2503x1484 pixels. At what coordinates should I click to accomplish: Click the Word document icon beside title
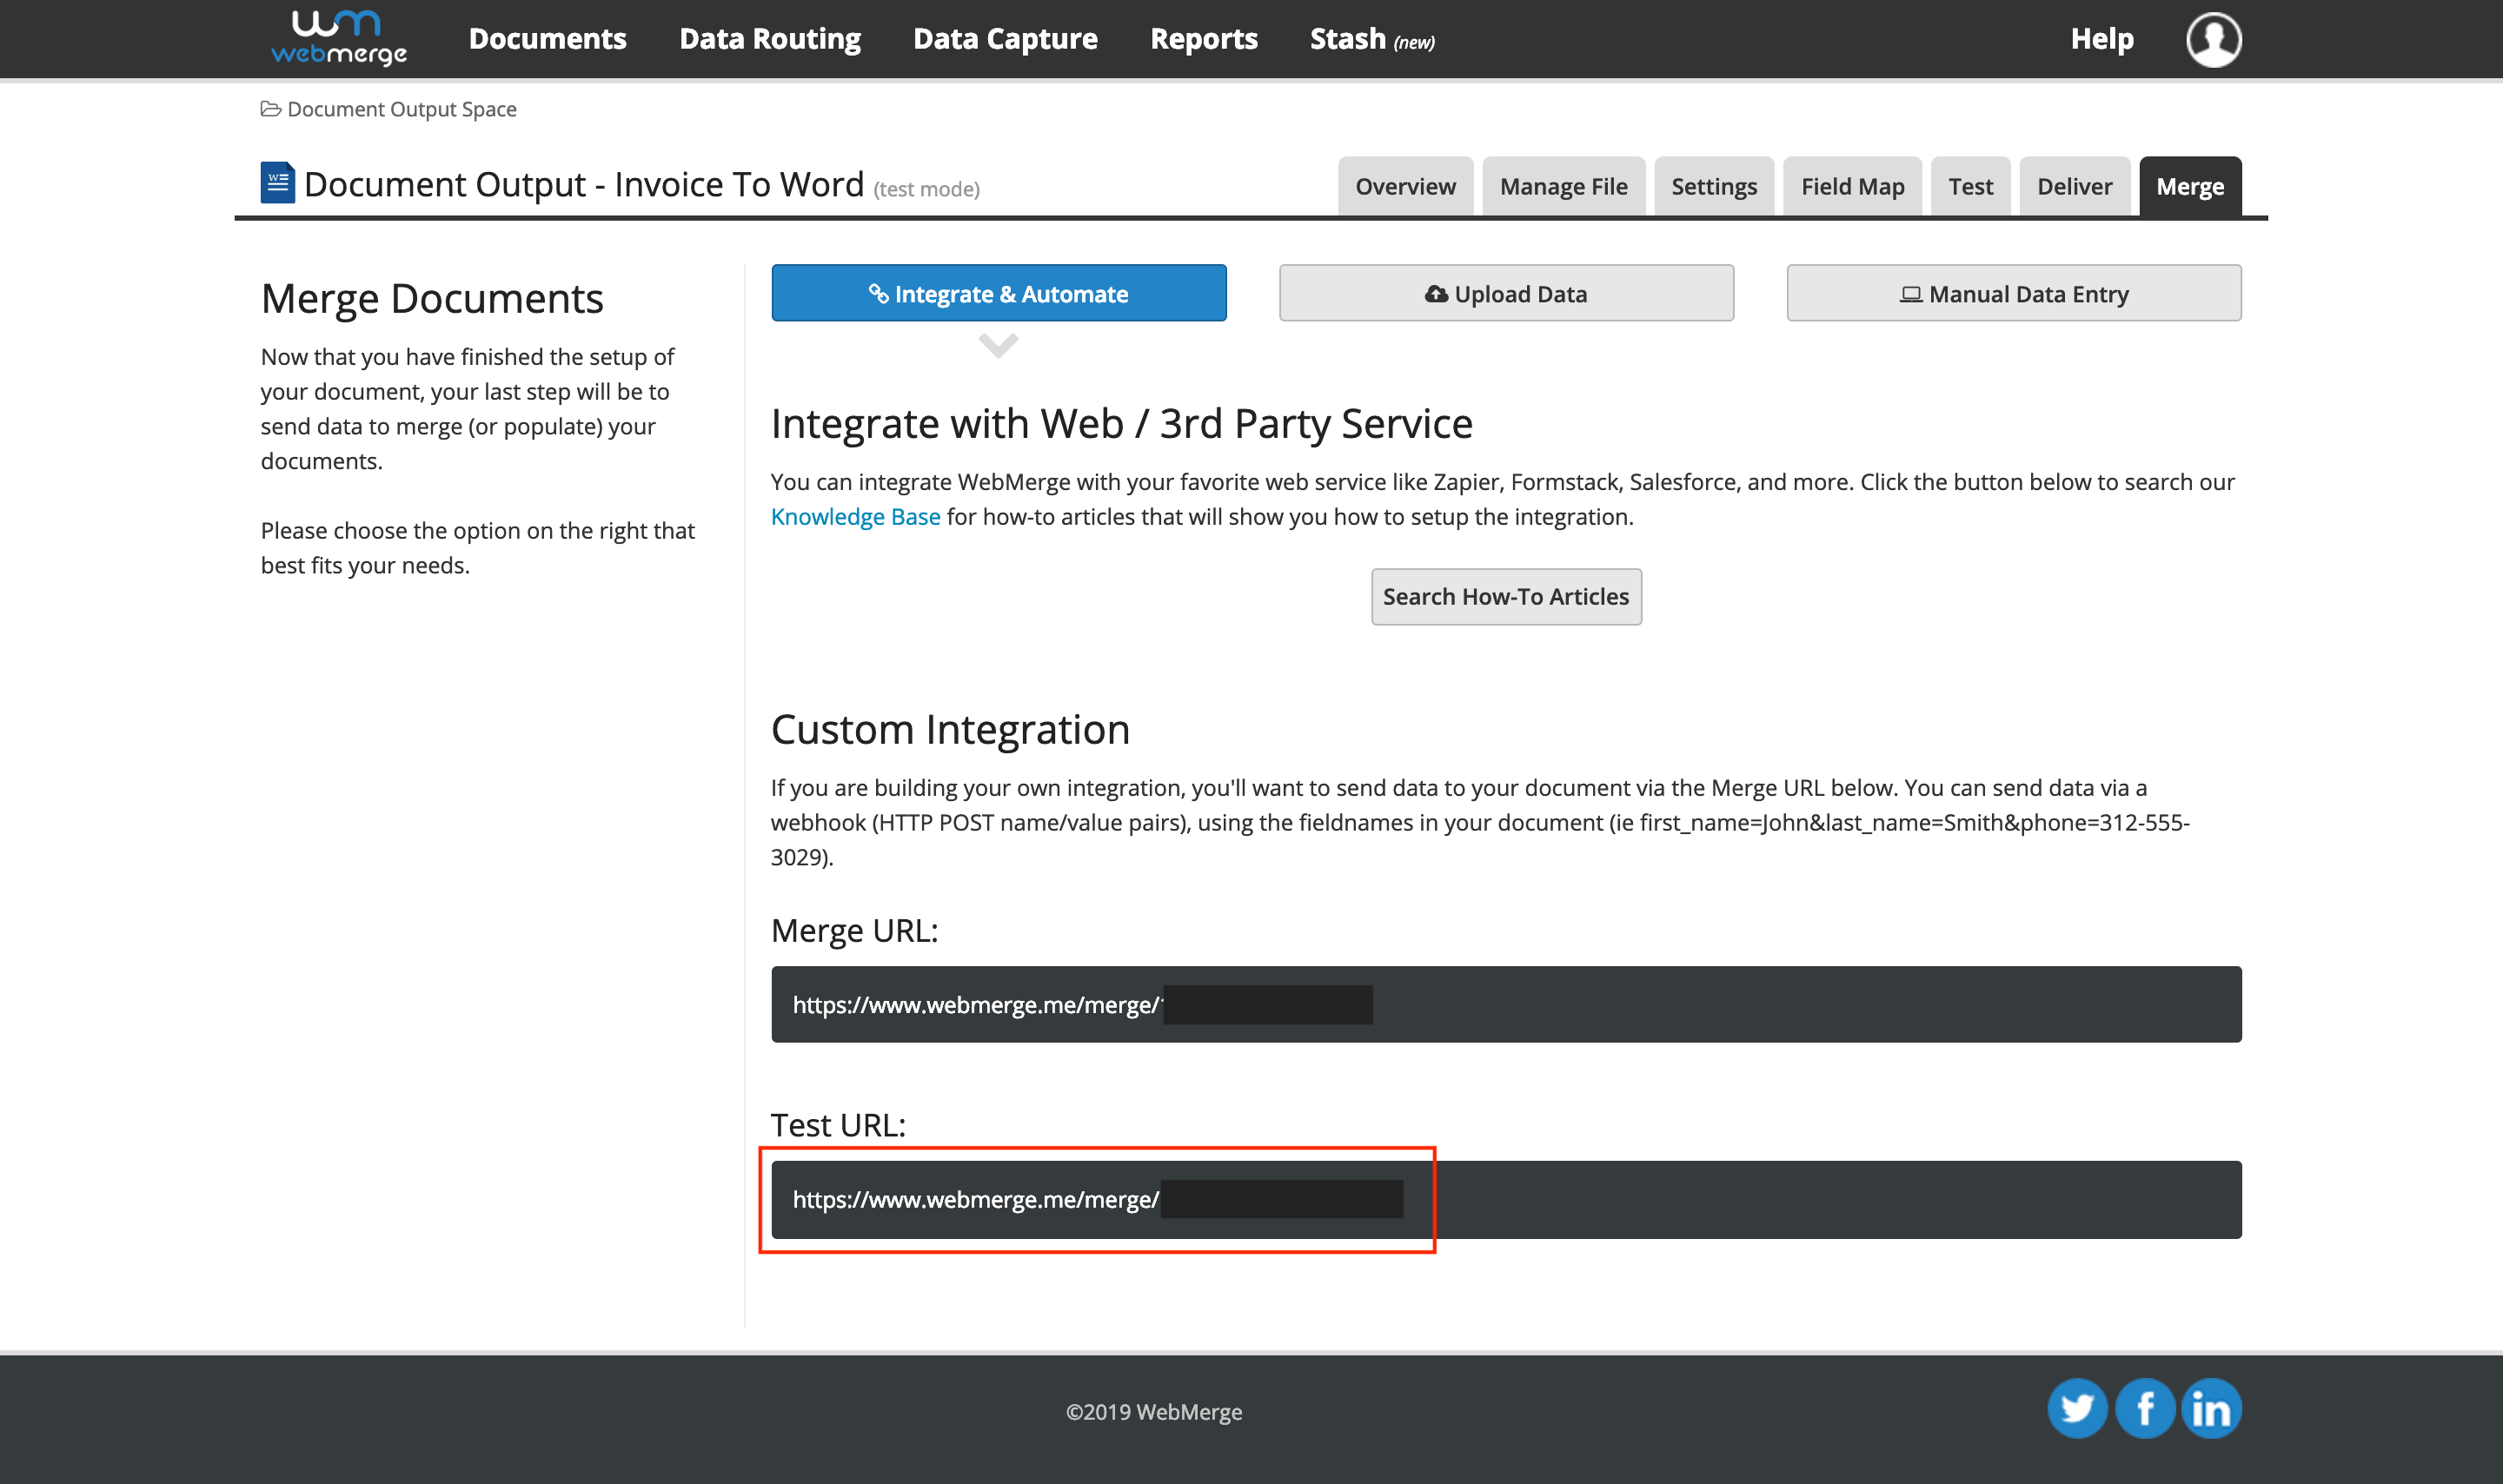pos(277,183)
